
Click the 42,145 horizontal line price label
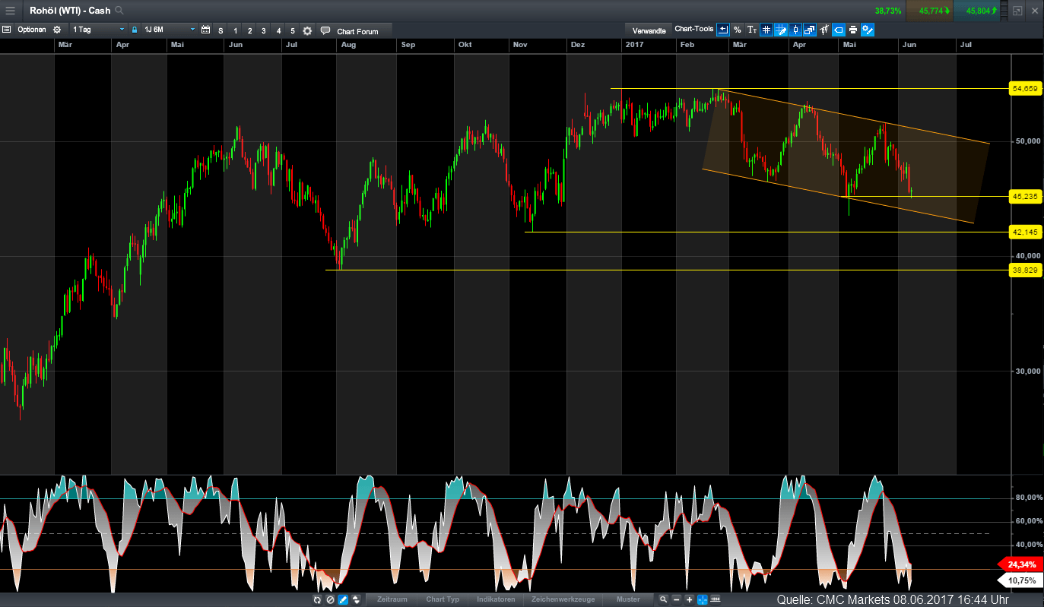point(1024,232)
